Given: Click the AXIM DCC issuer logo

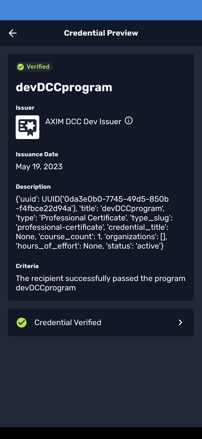Looking at the screenshot, I should (x=28, y=127).
